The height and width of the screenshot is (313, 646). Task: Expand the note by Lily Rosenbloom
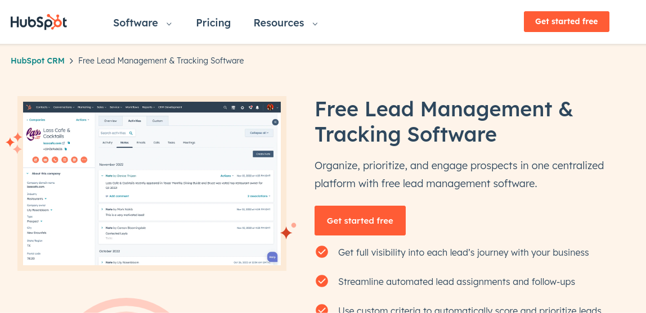pos(102,262)
